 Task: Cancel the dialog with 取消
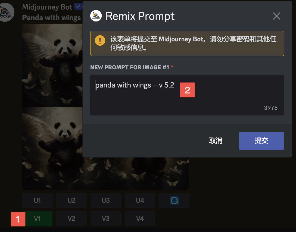(216, 141)
